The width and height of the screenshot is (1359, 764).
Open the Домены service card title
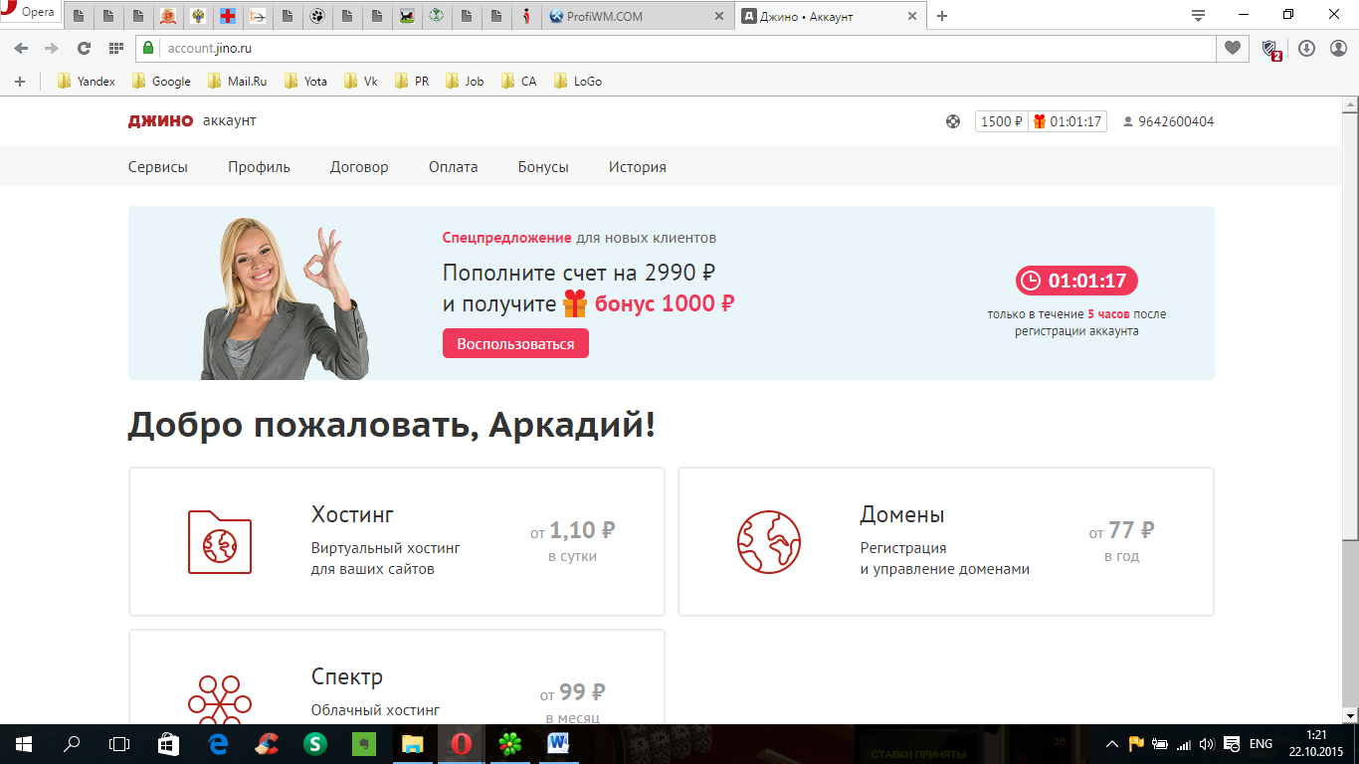pos(902,514)
